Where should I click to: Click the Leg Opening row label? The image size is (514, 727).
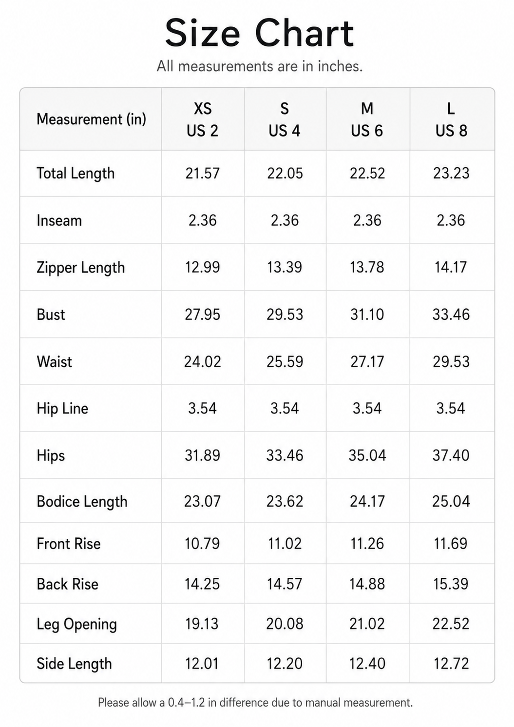pyautogui.click(x=76, y=625)
